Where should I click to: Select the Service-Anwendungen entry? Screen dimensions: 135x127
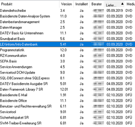click(67, 67)
